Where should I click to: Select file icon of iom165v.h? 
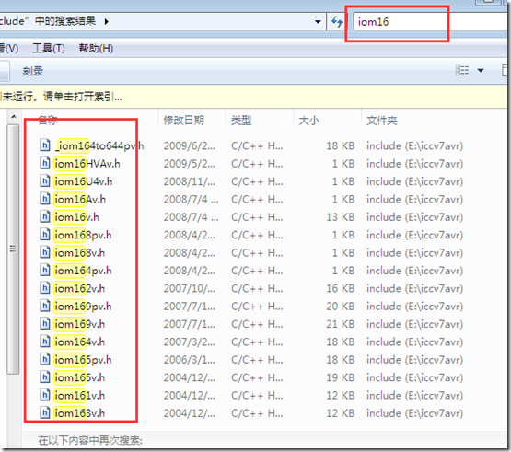45,377
